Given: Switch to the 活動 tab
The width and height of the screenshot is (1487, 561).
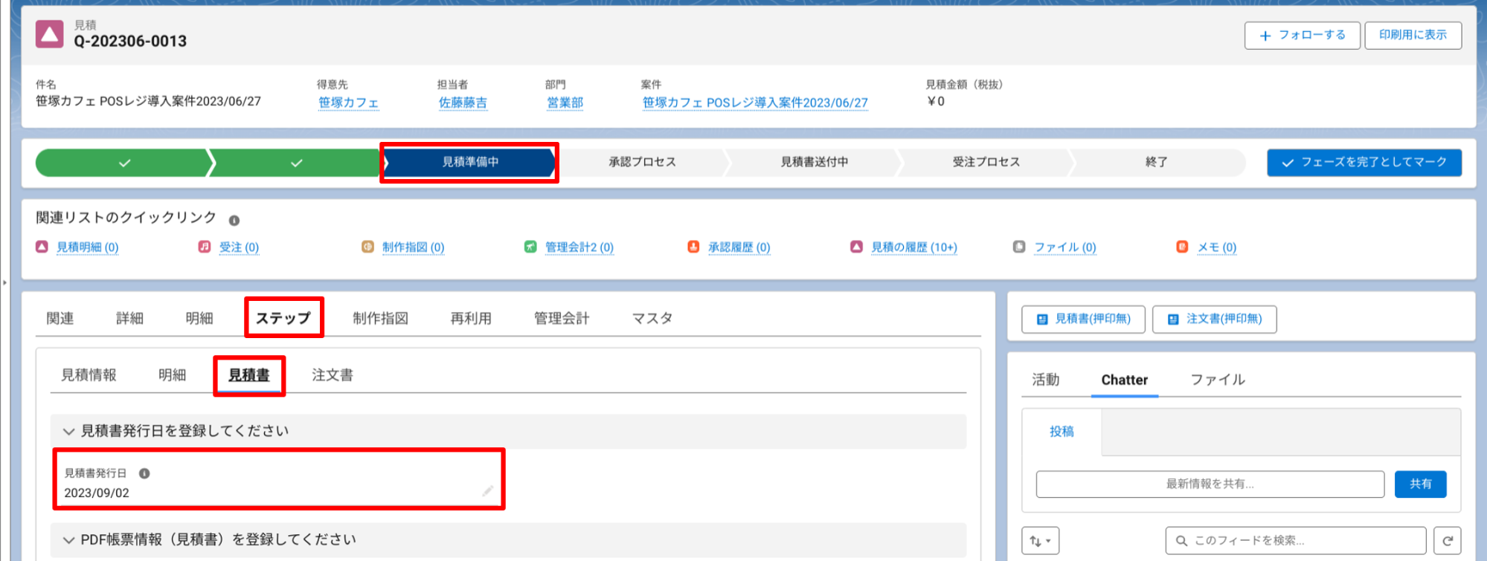Looking at the screenshot, I should point(1046,380).
